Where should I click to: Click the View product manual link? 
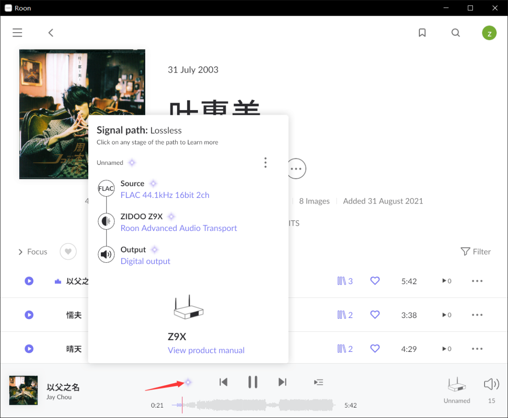206,350
